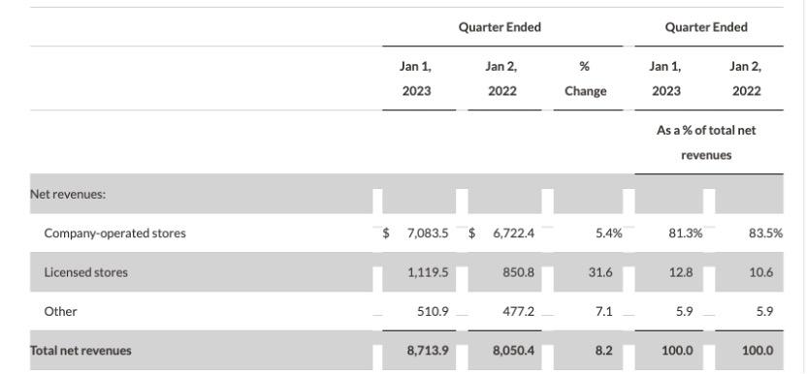Click the % Change column header
The image size is (807, 374).
tap(585, 78)
